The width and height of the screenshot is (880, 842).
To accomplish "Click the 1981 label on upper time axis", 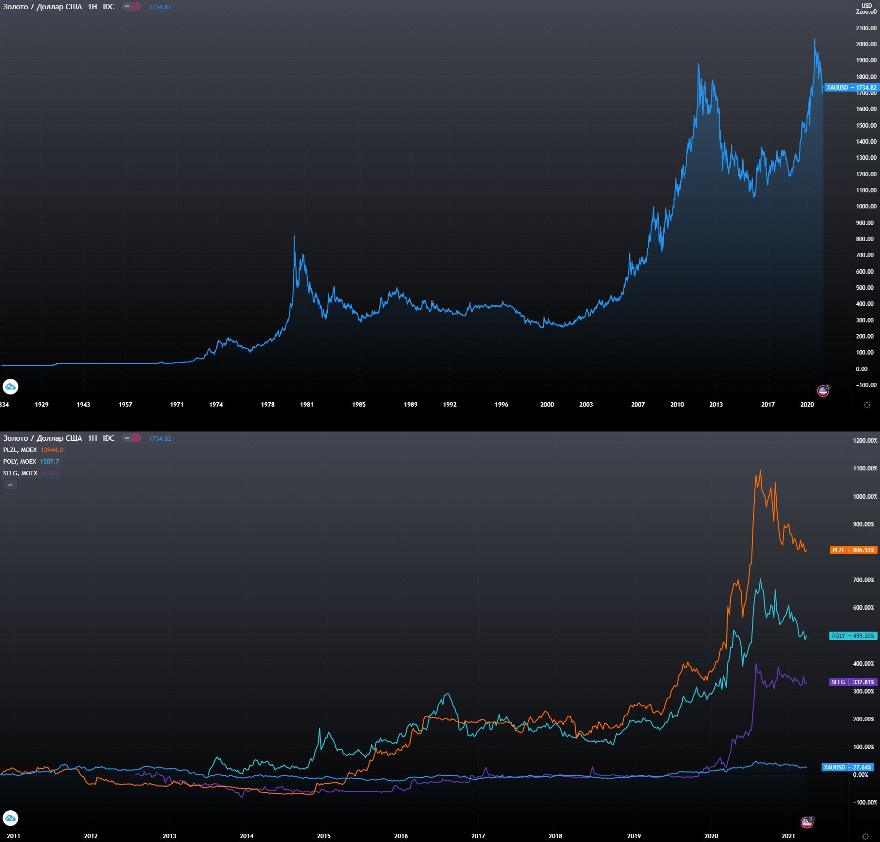I will (x=307, y=405).
